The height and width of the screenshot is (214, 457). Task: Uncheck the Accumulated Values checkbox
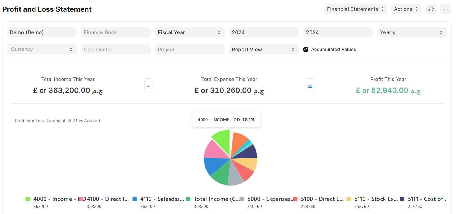(x=306, y=50)
